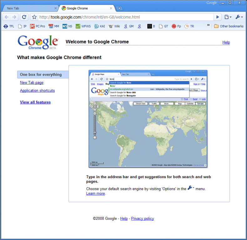Open the MM bookmark
The width and height of the screenshot is (247, 240).
pyautogui.click(x=54, y=26)
